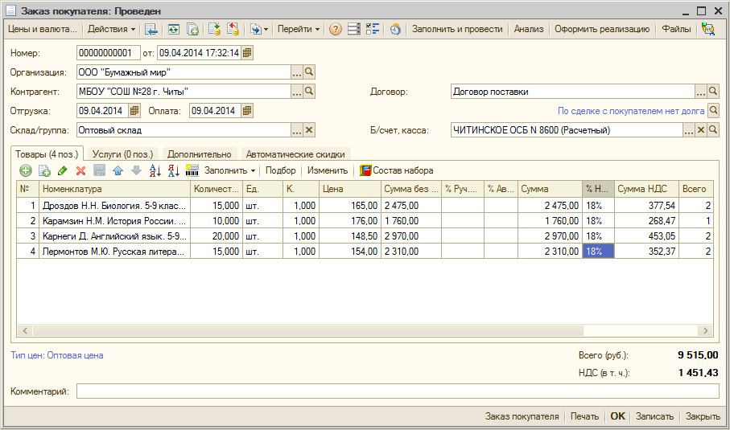Switch to the Услуги (0 поз.) tab
This screenshot has width=730, height=430.
pyautogui.click(x=122, y=154)
